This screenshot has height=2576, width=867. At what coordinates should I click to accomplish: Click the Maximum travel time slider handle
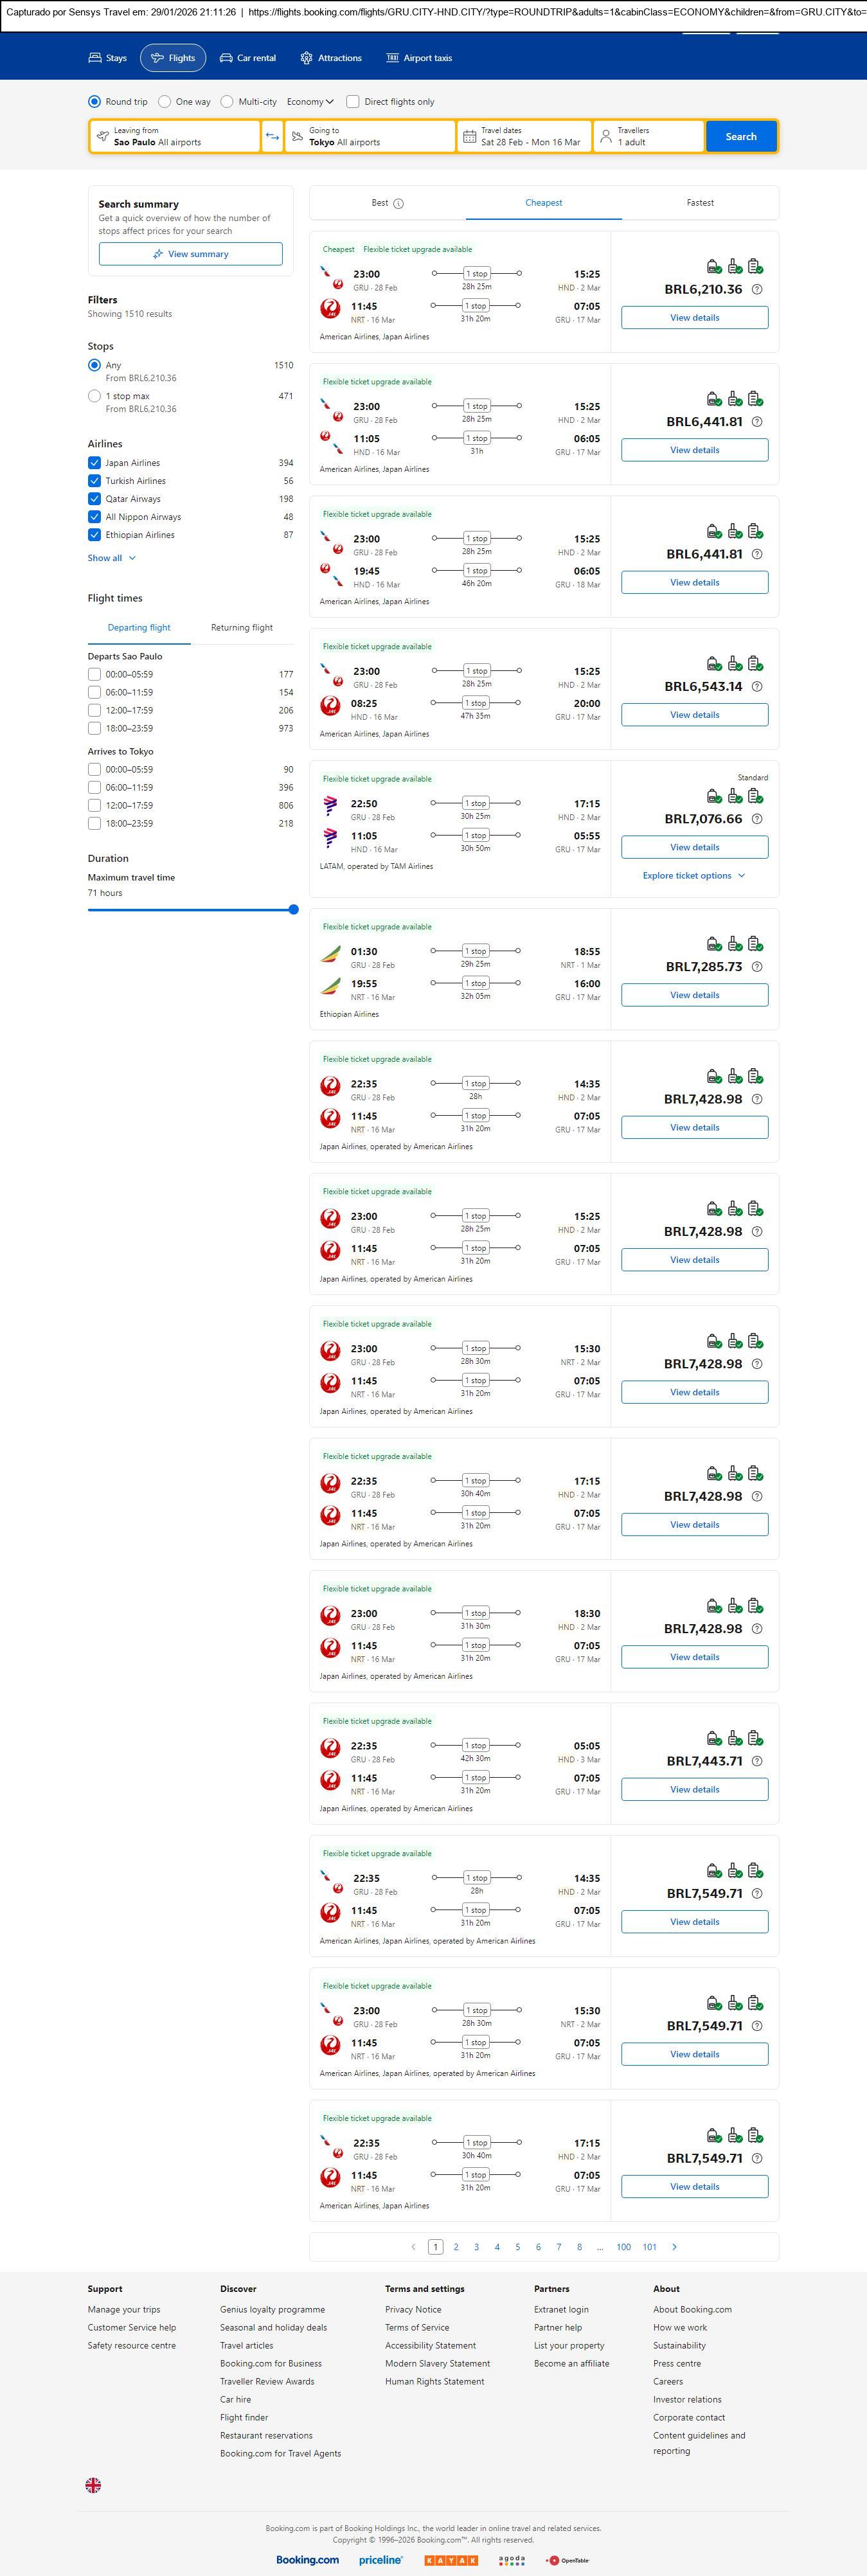click(x=293, y=910)
